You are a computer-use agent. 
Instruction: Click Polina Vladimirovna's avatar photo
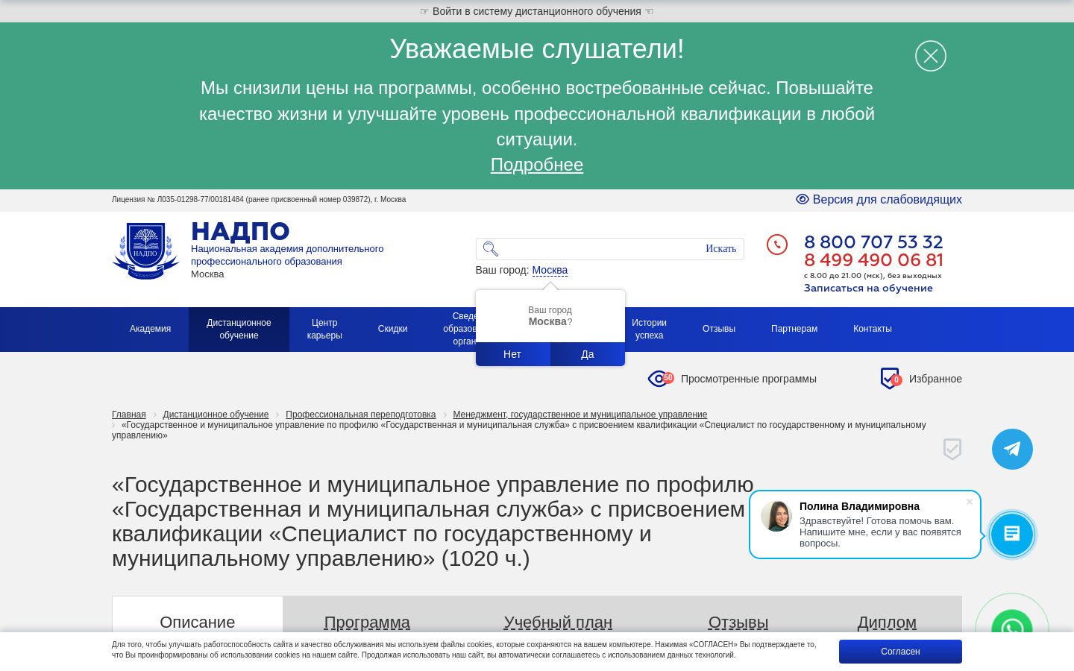tap(776, 516)
